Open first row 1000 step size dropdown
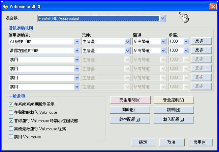219x152 pixels. coord(186,41)
